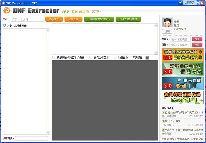The image size is (206, 143).
Task: Click the user avatar picture
Action: (167, 23)
